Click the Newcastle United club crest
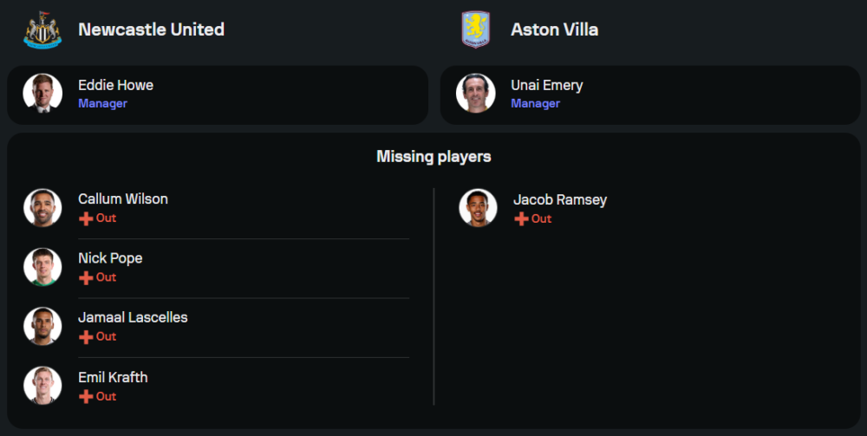867x436 pixels. (42, 29)
